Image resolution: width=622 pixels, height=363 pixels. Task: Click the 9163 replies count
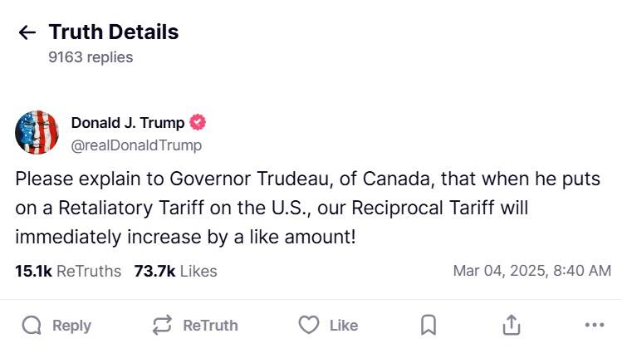[91, 57]
